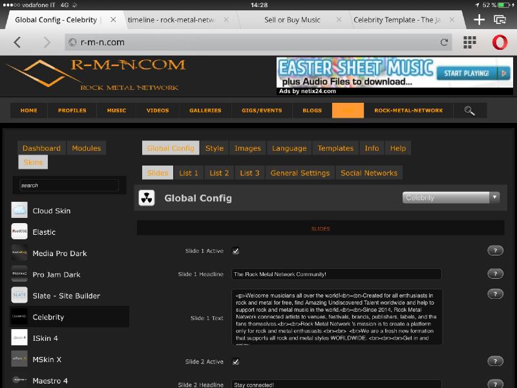Open GALLERIES in the site navigation
The height and width of the screenshot is (388, 517).
[205, 111]
